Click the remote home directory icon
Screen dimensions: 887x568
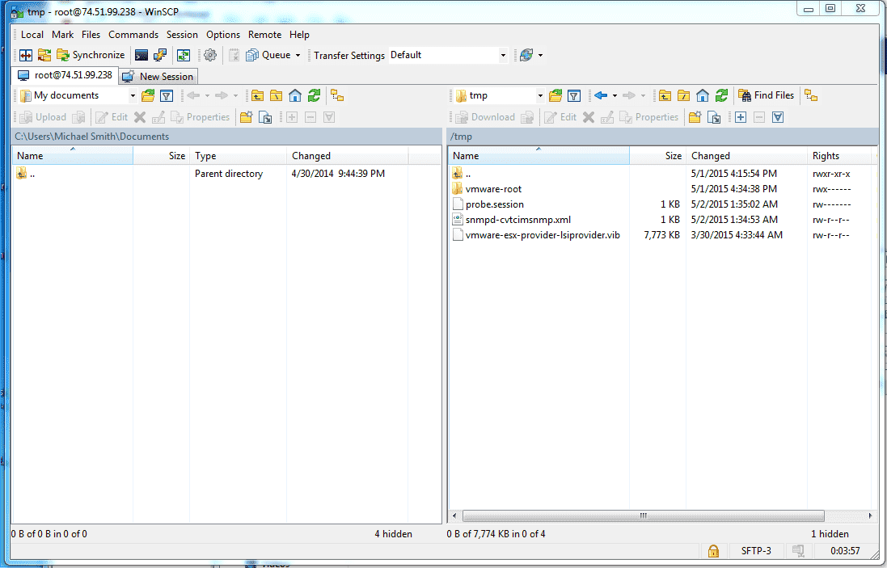click(x=703, y=95)
